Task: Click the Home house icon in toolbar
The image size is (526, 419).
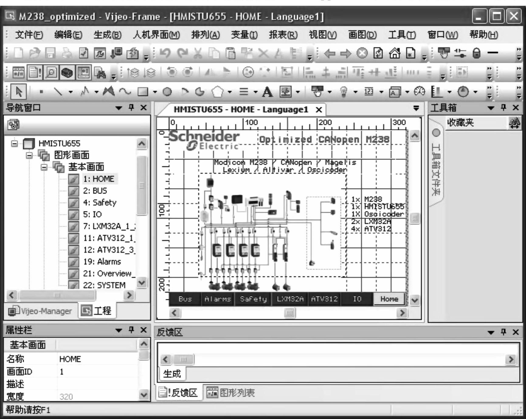Action: 395,53
